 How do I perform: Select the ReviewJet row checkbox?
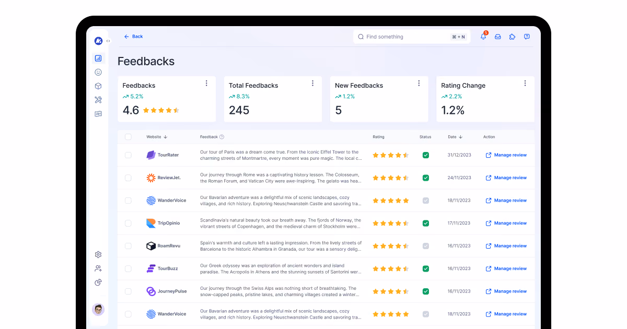(128, 178)
